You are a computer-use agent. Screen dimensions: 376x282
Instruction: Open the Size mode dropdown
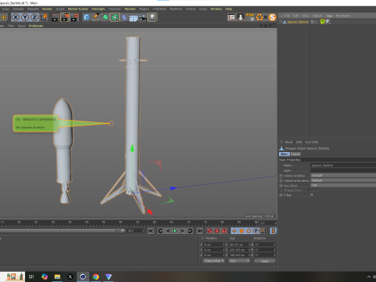click(239, 261)
